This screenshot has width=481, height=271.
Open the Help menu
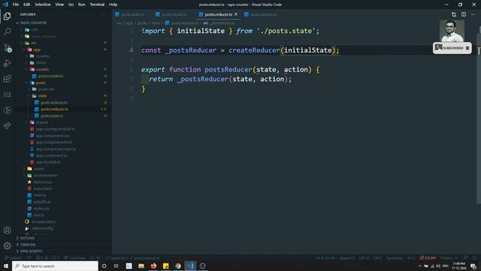(113, 5)
